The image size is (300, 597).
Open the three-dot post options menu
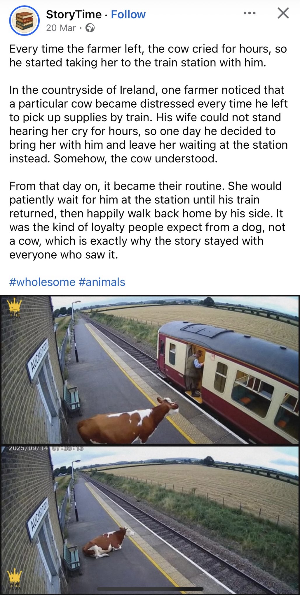tap(250, 13)
